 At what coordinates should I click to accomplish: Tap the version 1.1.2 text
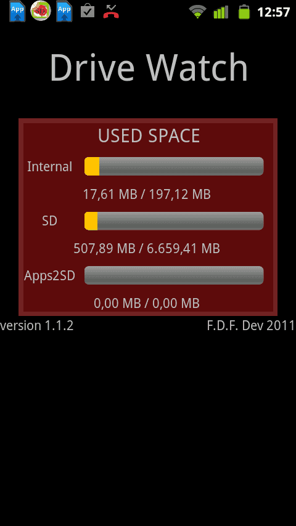click(36, 326)
